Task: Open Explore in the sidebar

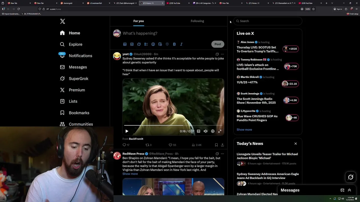Action: tap(71, 44)
